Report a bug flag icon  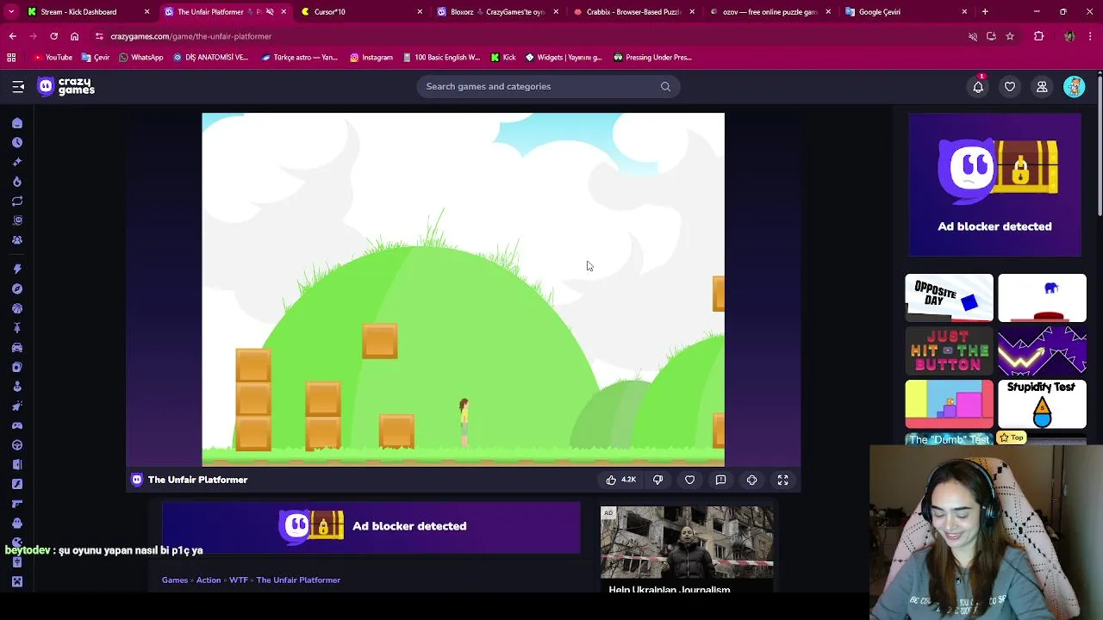pos(720,480)
